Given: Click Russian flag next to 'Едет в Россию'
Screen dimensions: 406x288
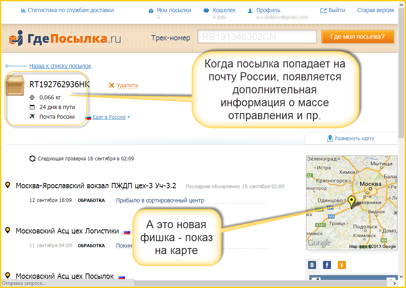Looking at the screenshot, I should (88, 118).
